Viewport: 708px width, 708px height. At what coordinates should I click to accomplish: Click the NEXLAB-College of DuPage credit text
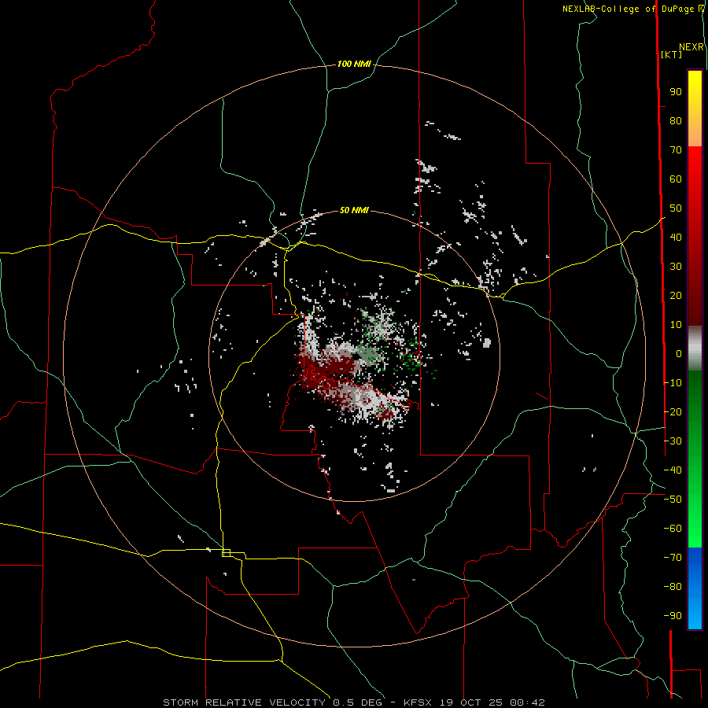(630, 9)
